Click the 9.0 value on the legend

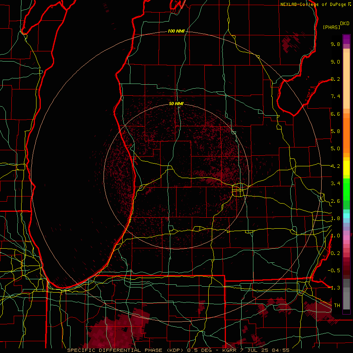coord(335,62)
